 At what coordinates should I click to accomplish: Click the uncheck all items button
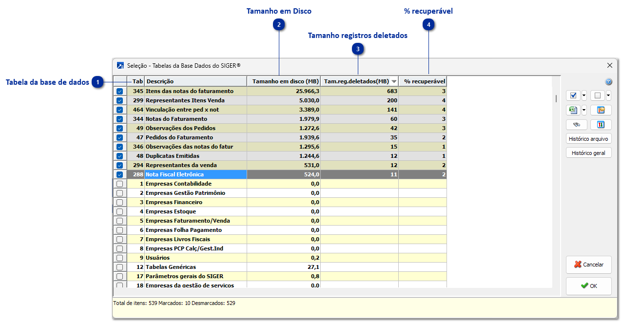coord(597,95)
